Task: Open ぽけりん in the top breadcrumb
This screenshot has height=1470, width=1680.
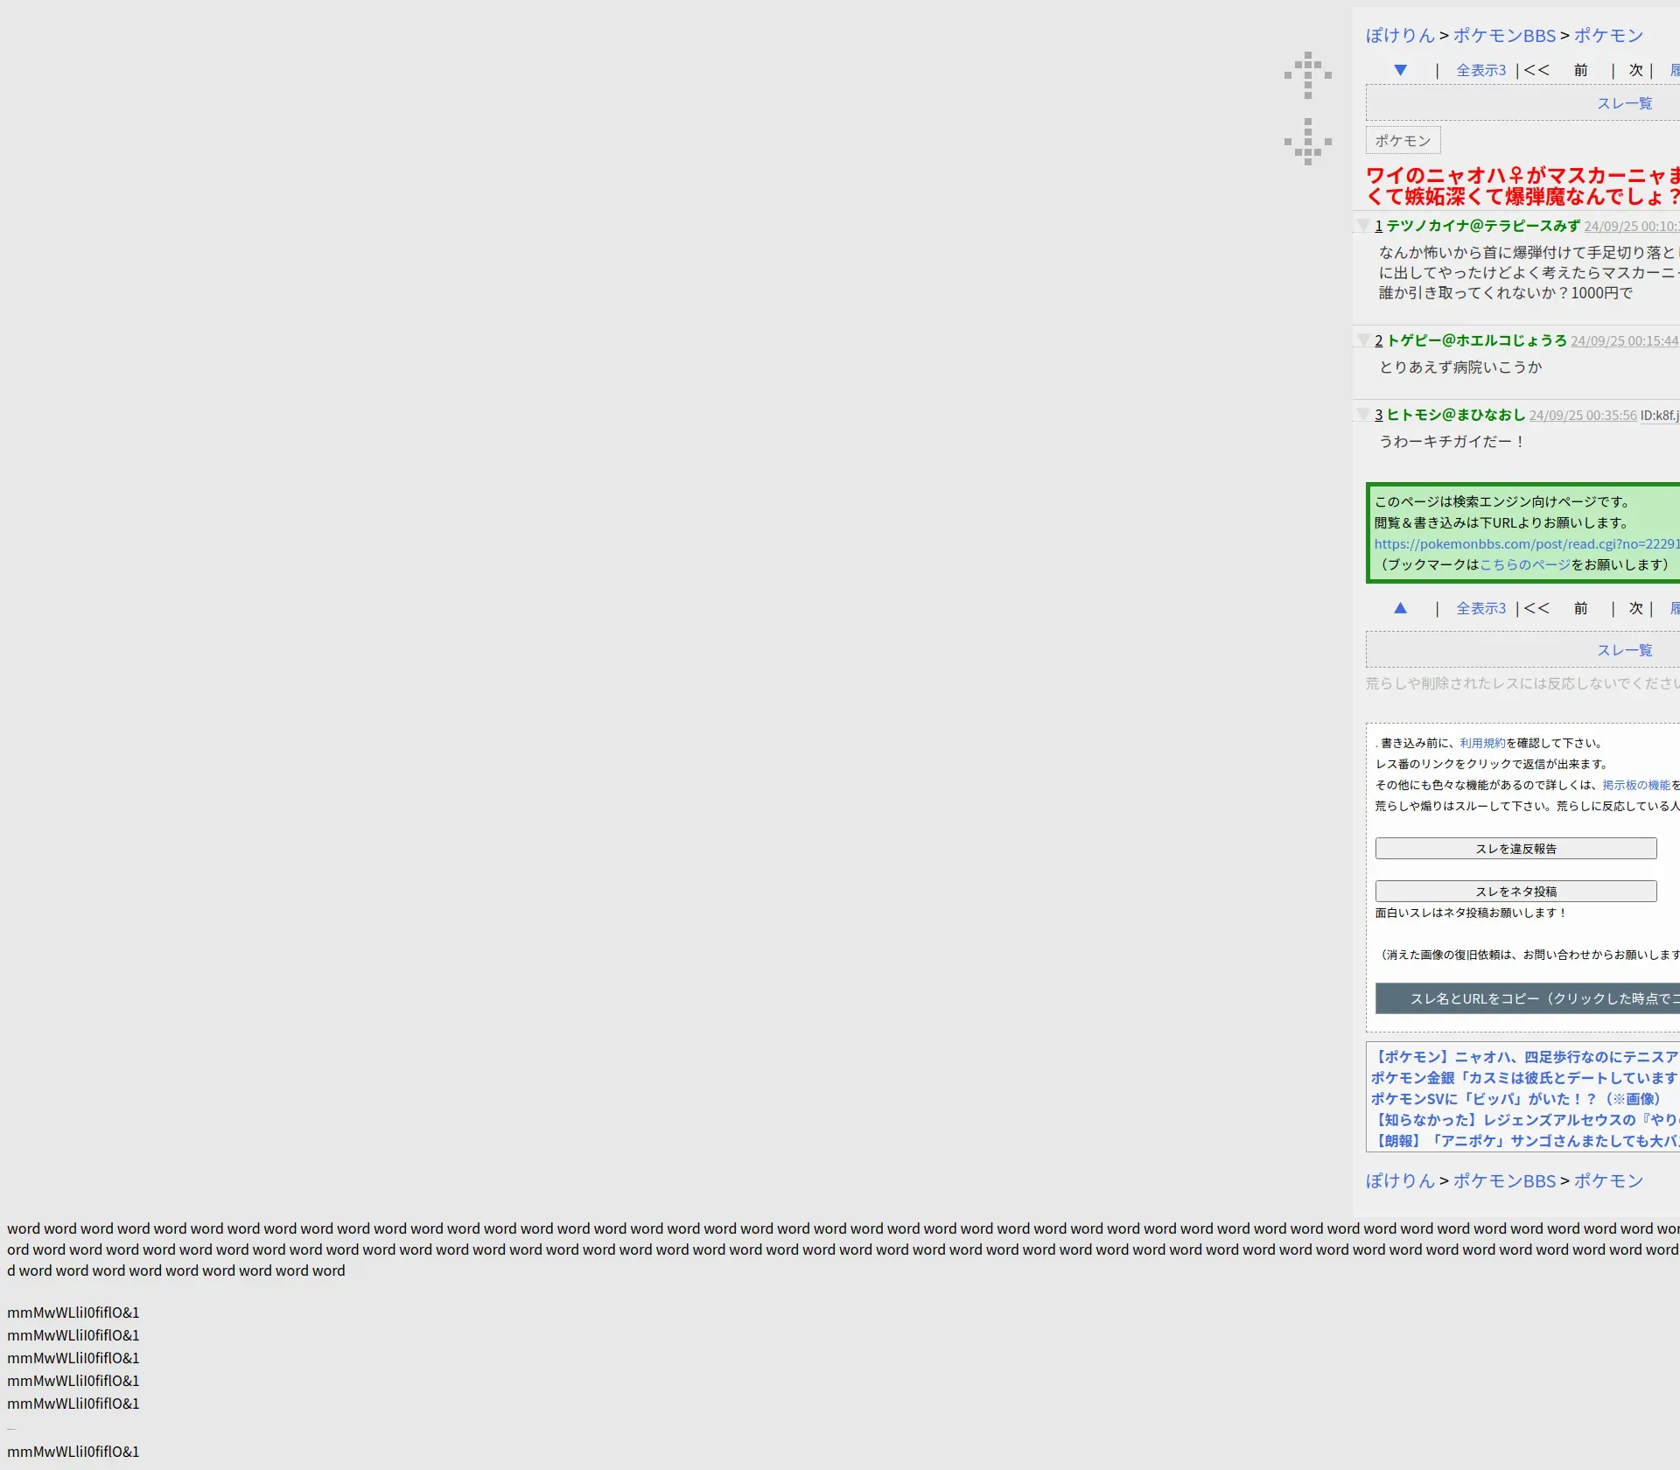Action: (1400, 36)
